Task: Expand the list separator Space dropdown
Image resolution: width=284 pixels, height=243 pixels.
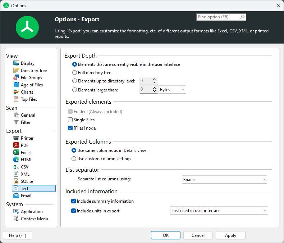Action: (224, 180)
